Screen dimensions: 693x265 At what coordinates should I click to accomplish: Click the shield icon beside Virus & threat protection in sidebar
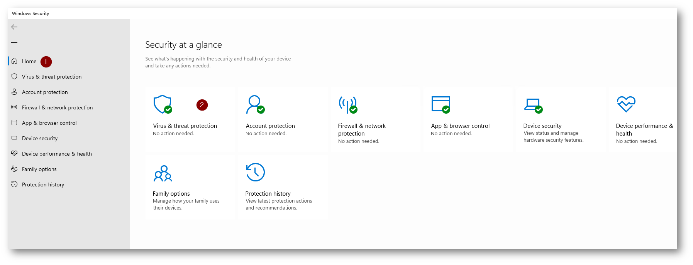click(14, 76)
